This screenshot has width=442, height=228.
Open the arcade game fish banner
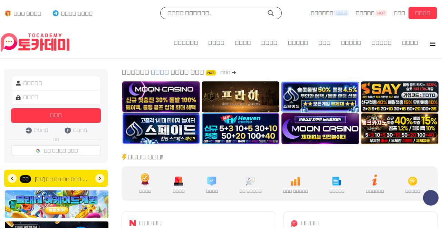tap(57, 204)
